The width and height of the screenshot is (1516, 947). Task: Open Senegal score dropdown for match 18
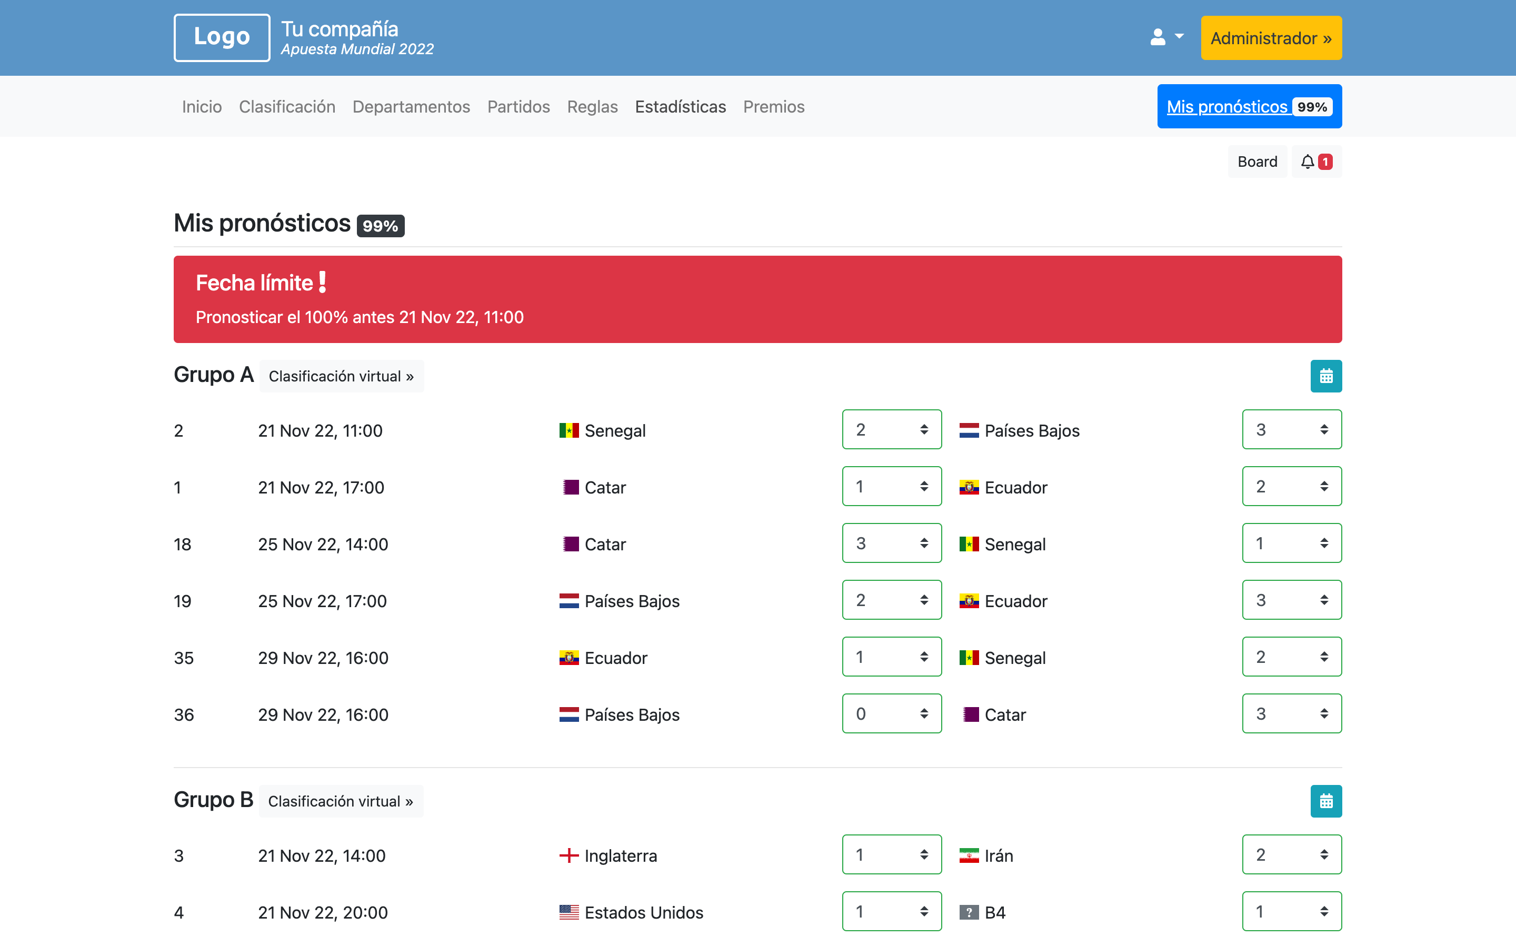(x=1292, y=543)
